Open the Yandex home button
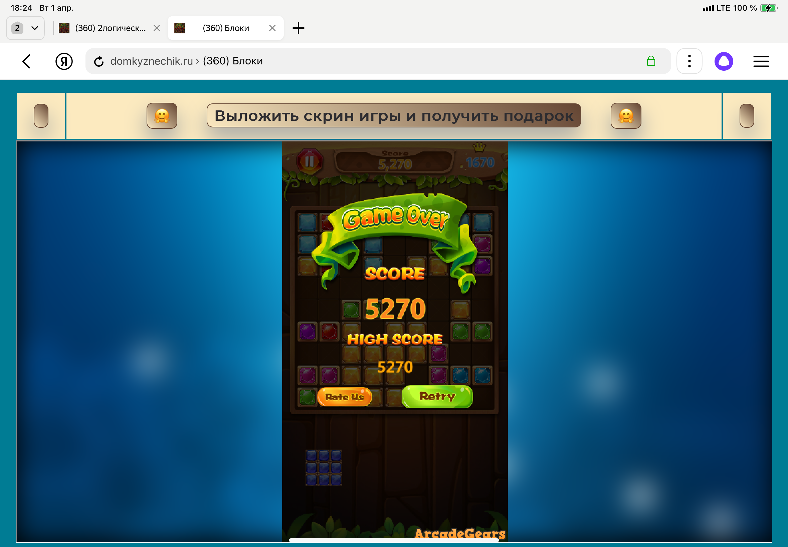The height and width of the screenshot is (547, 788). point(64,61)
